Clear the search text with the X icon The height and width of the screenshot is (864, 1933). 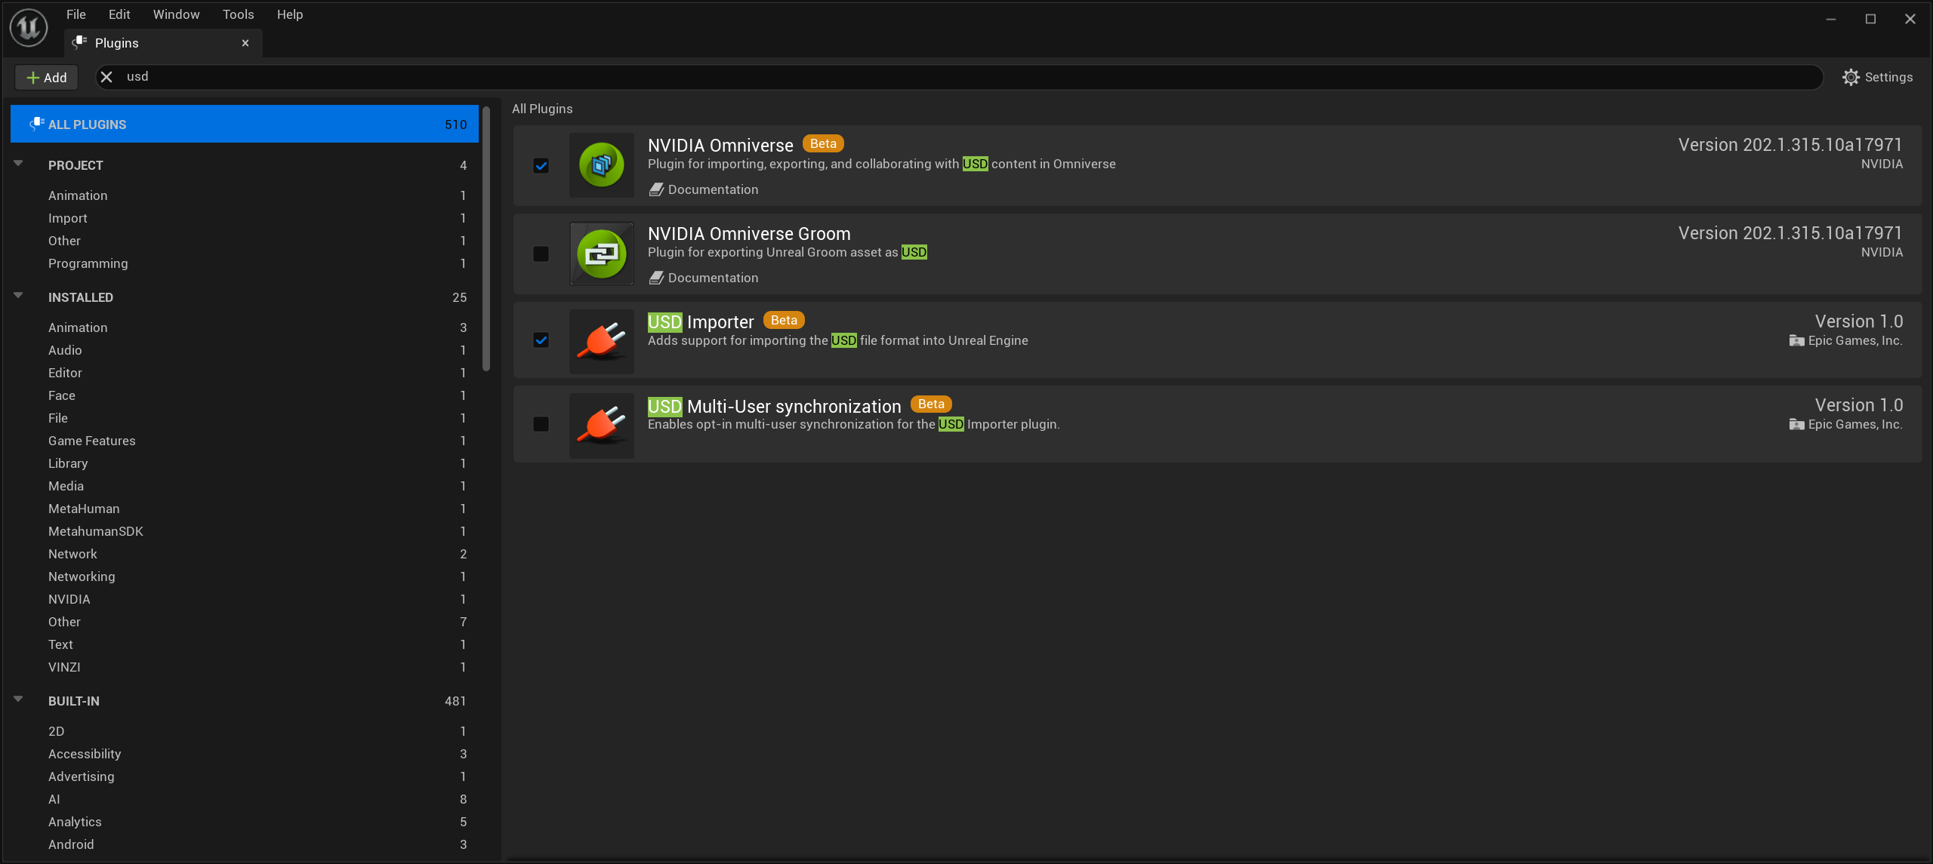click(x=106, y=77)
